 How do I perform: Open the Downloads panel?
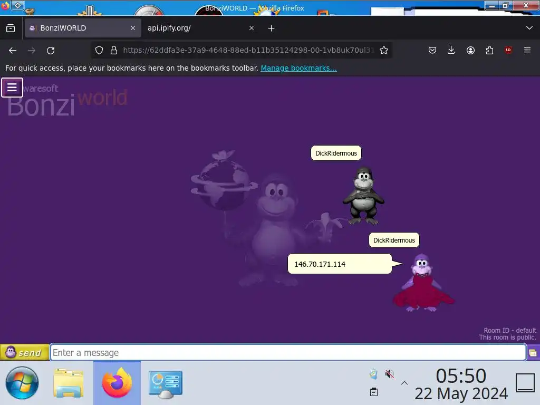pyautogui.click(x=451, y=50)
